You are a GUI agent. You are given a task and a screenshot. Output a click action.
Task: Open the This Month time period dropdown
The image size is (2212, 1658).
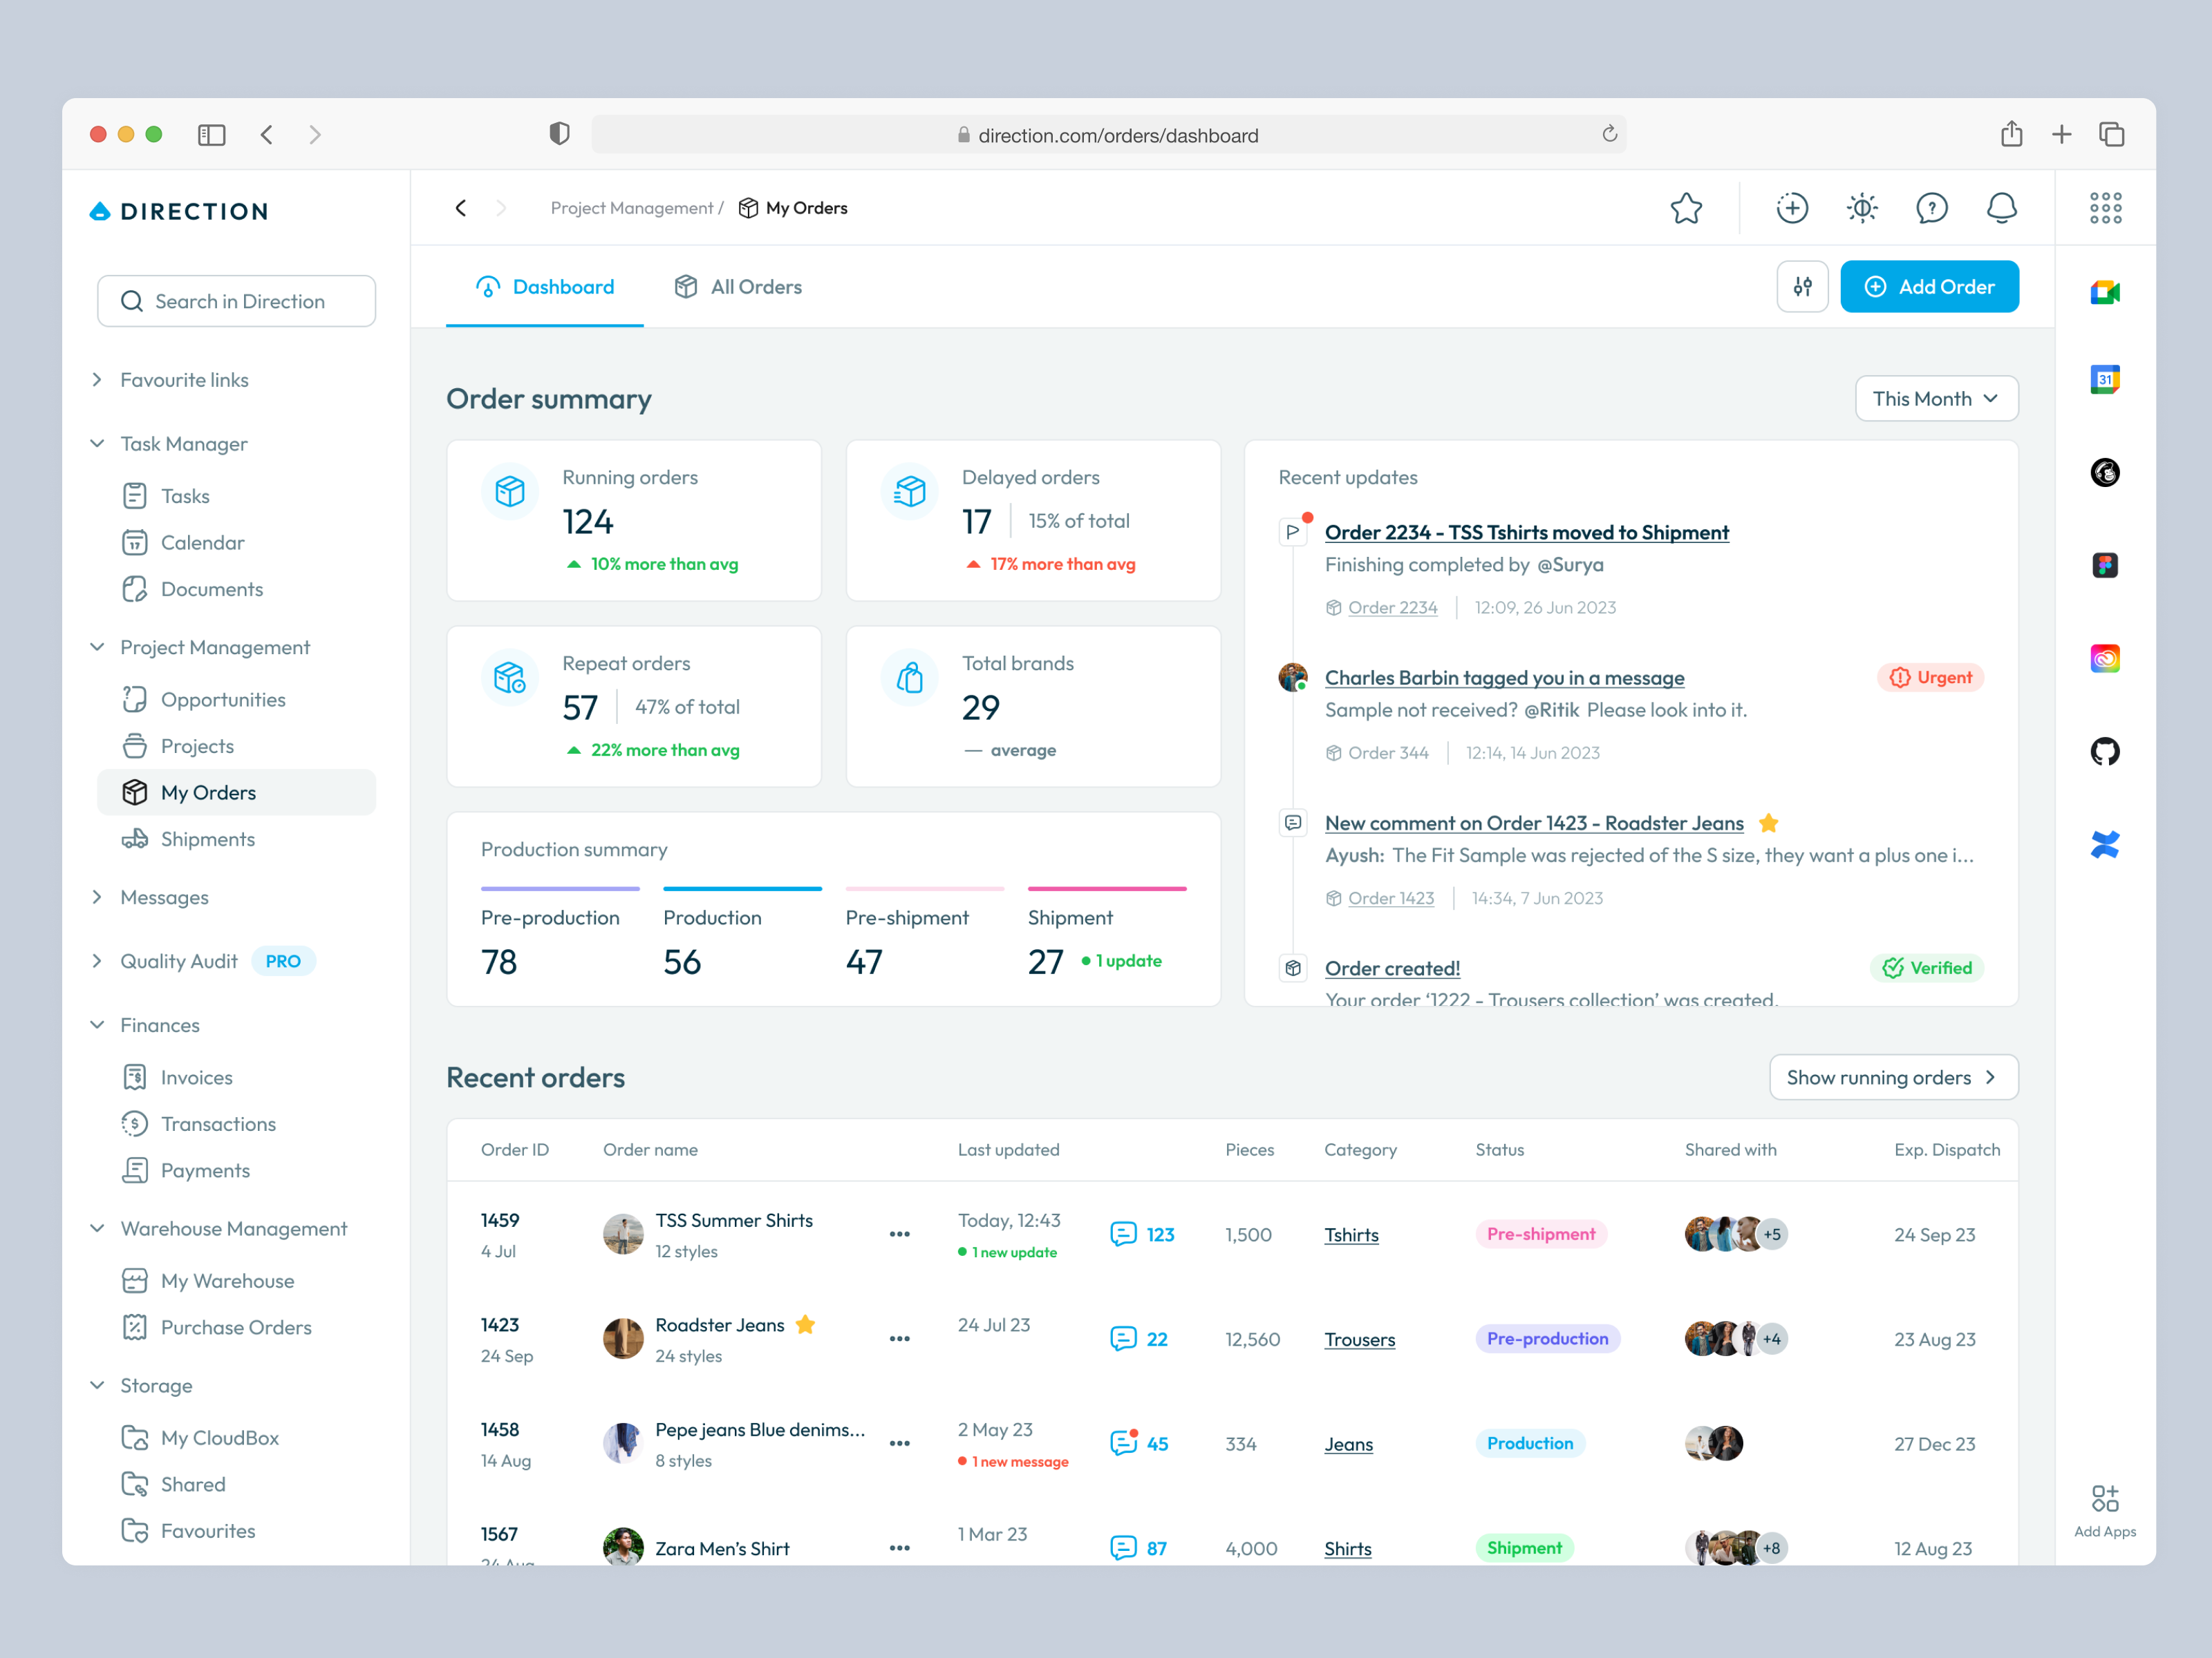[1935, 398]
